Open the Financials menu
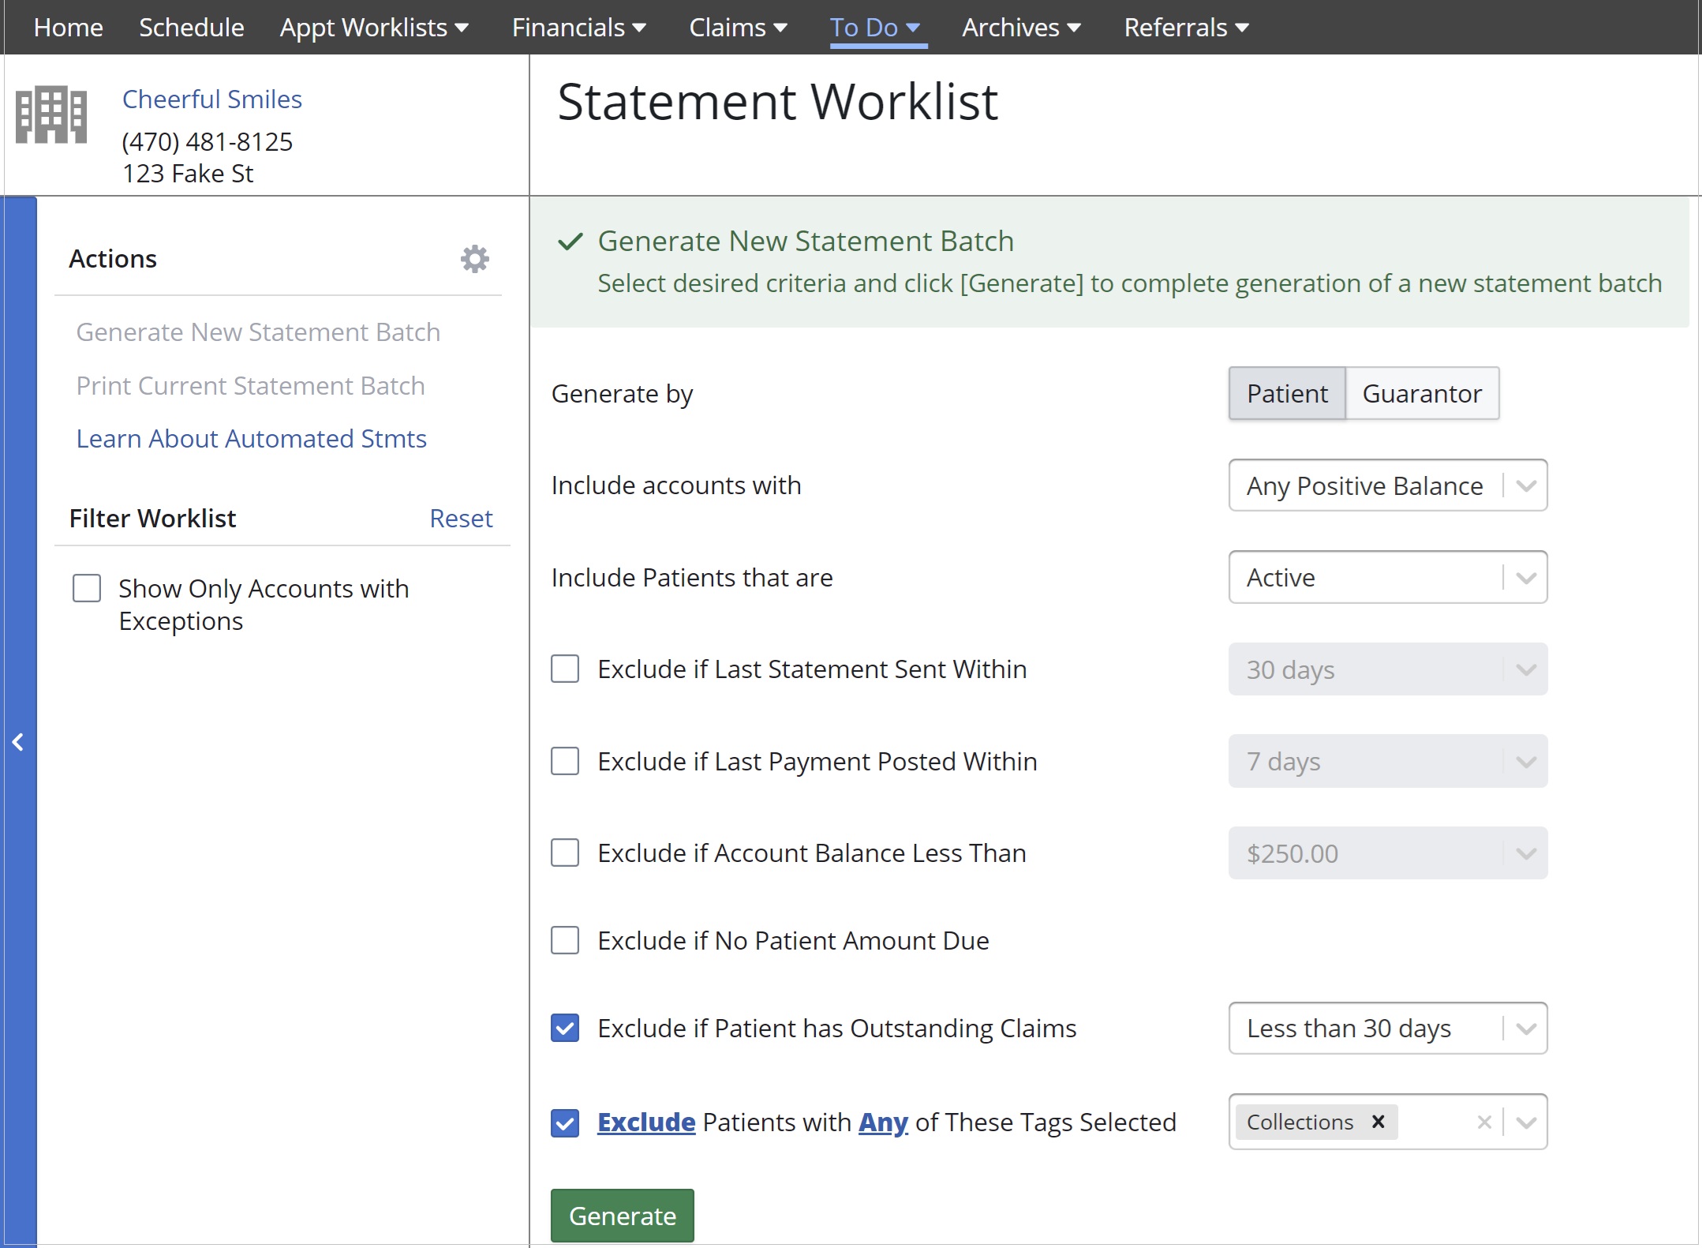 click(578, 28)
